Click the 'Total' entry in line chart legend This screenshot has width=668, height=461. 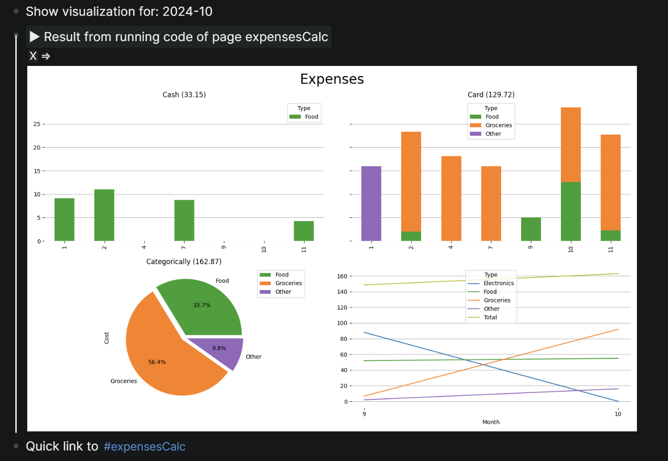tap(490, 317)
